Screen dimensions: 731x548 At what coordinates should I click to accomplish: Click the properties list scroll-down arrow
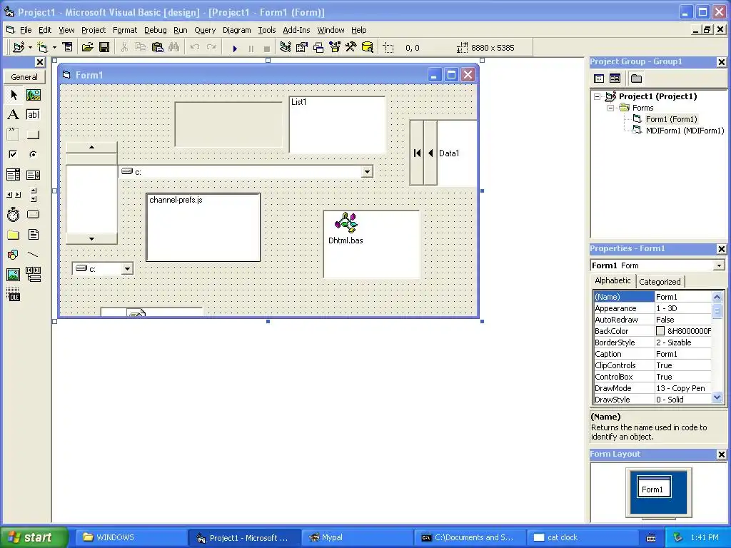click(x=717, y=397)
